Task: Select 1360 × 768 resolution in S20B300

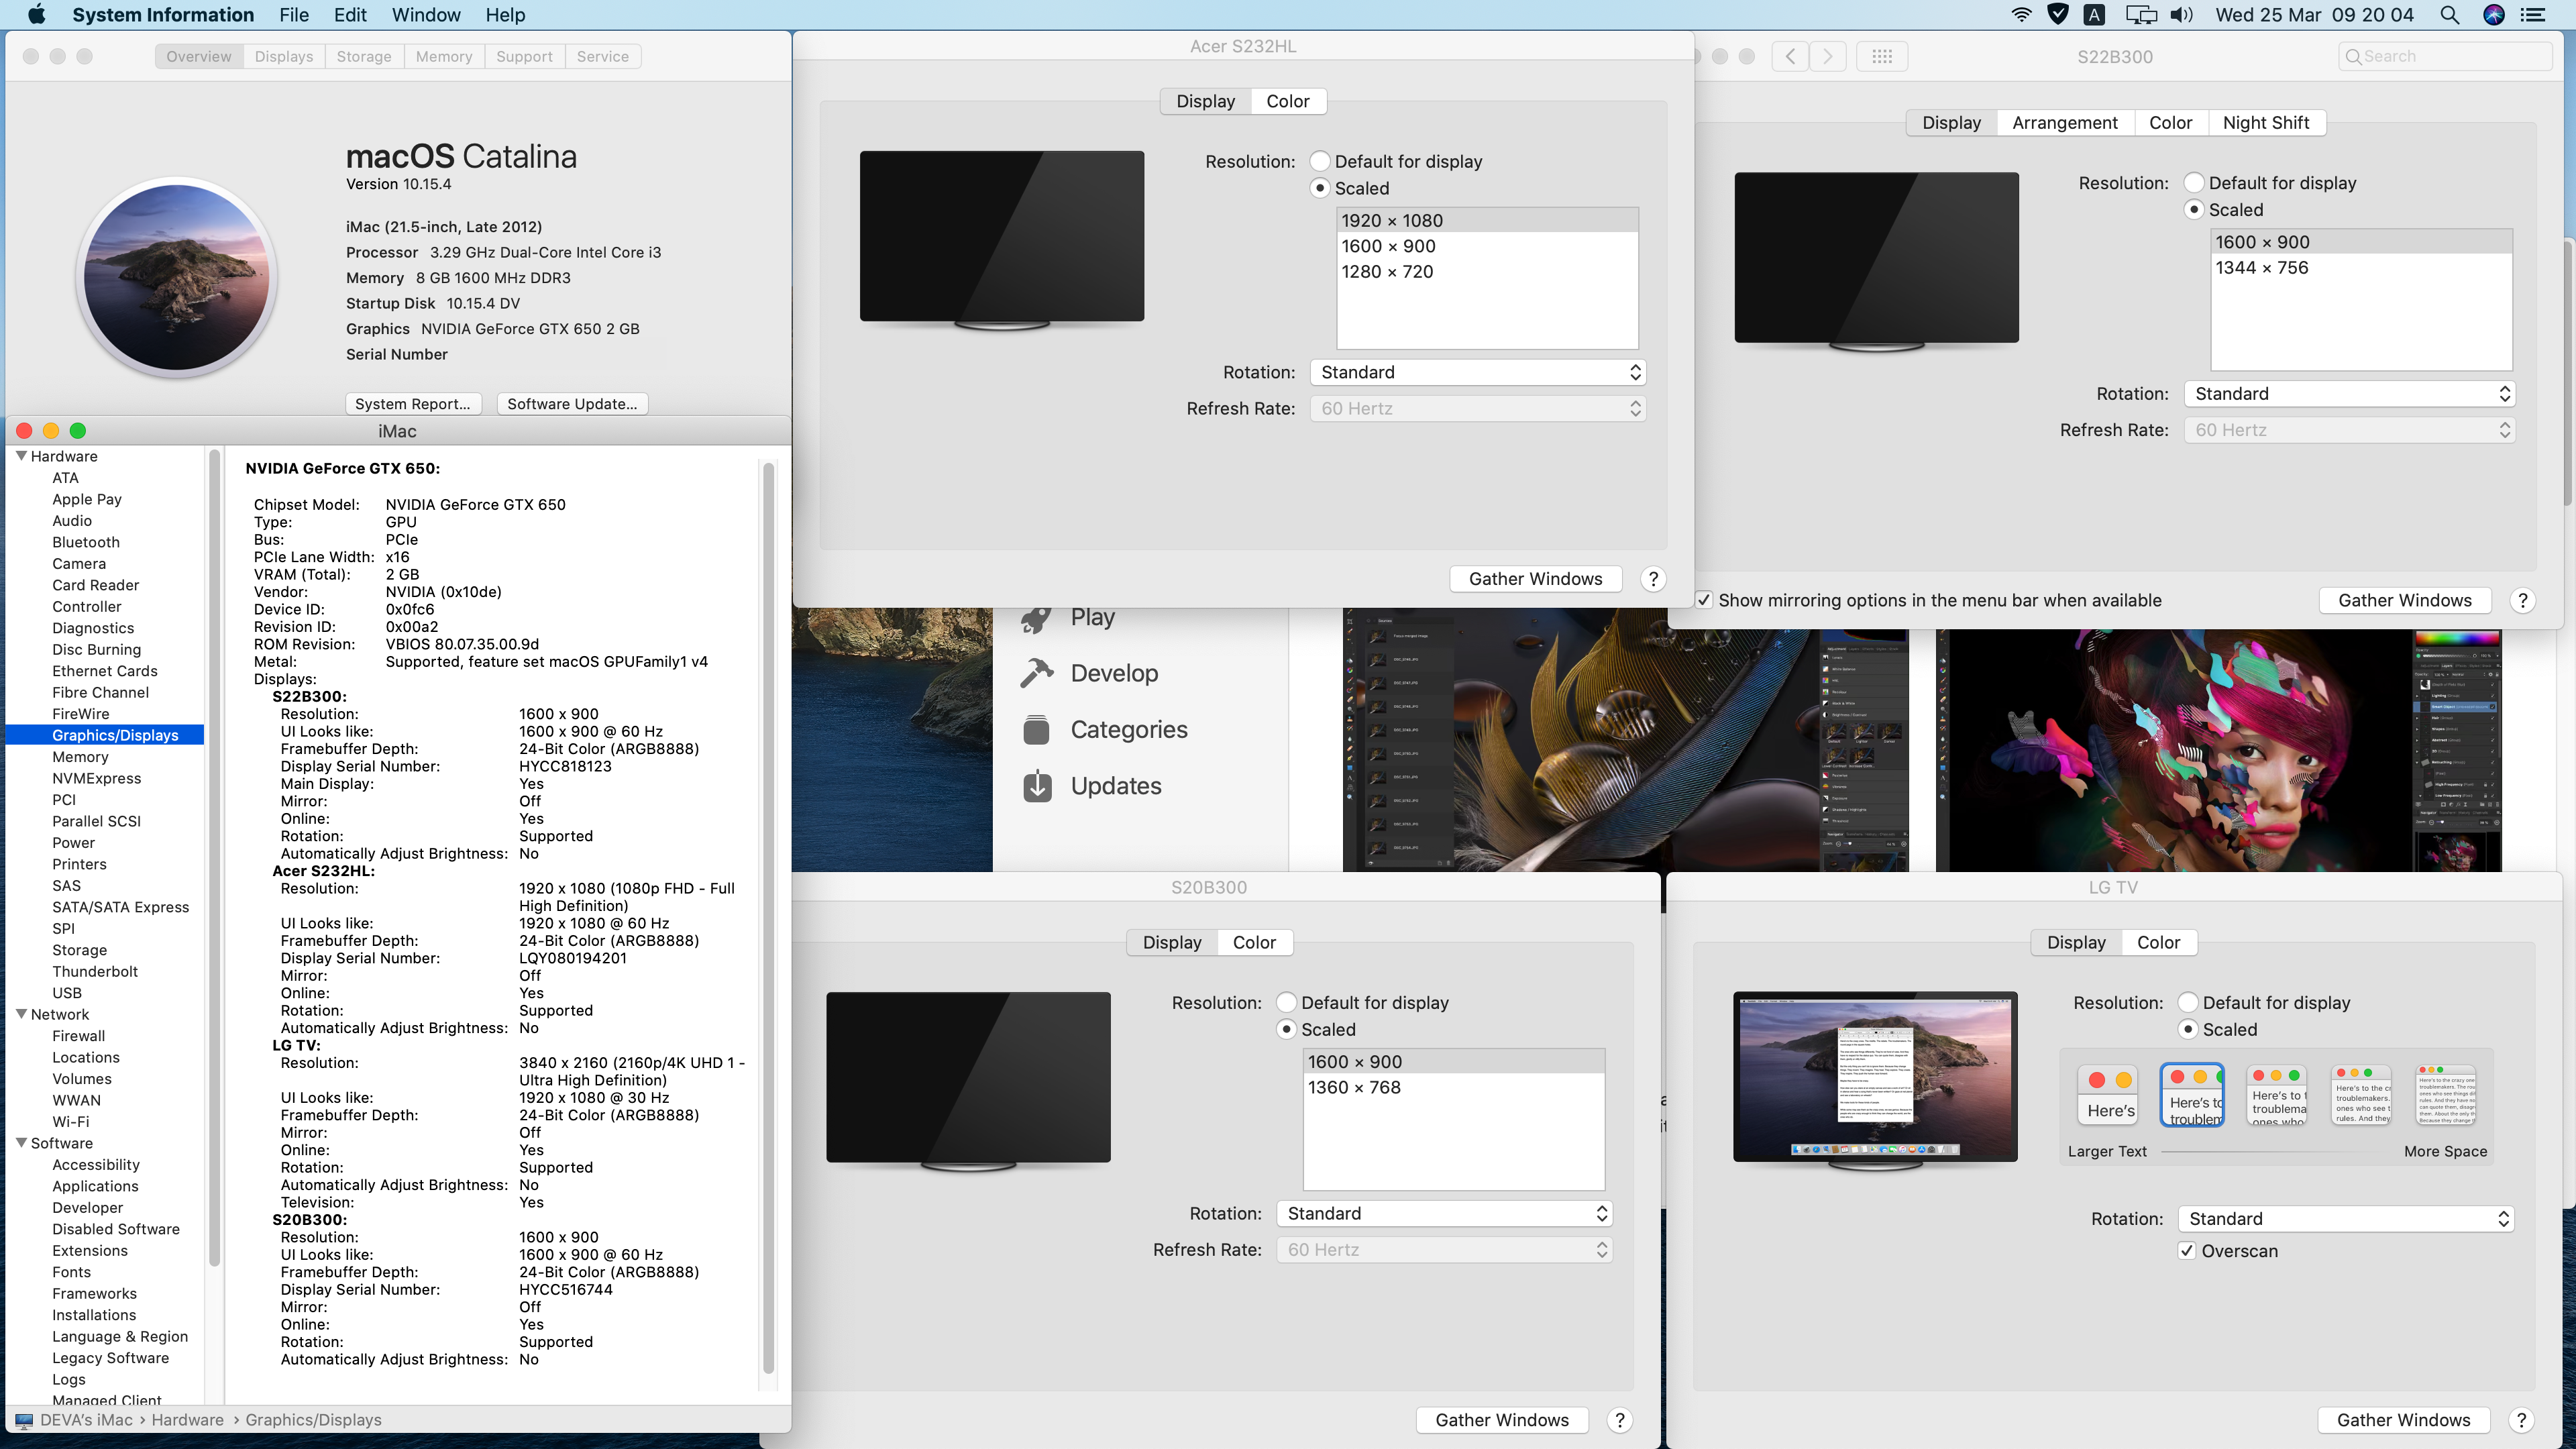Action: tap(1453, 1087)
